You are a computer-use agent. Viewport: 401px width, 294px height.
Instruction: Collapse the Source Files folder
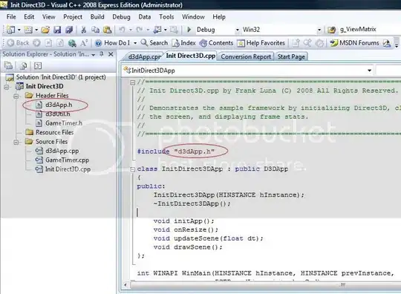16,142
